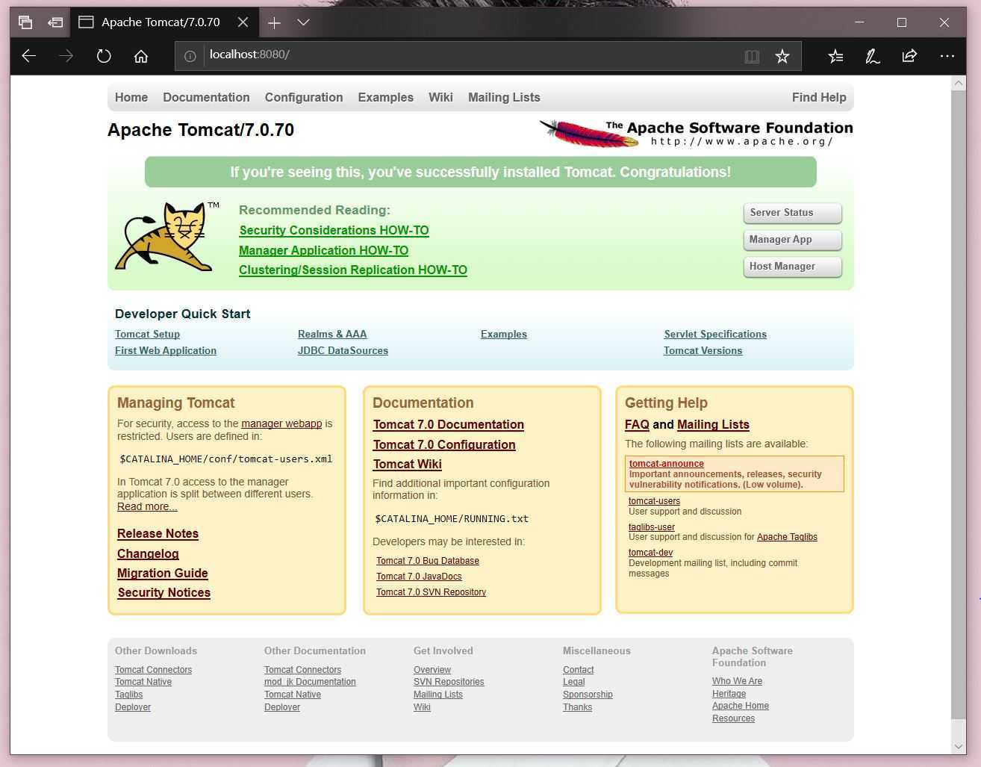
Task: Open mod_jk Documentation footer link
Action: click(310, 682)
